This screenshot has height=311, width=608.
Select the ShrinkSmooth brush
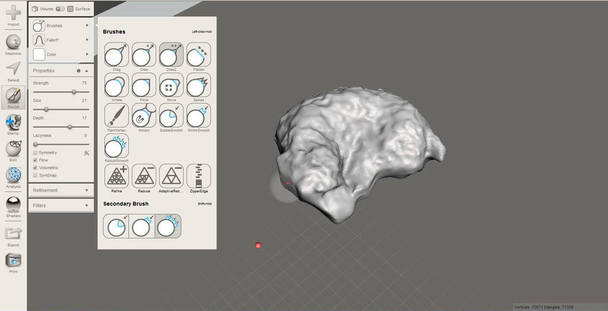(198, 115)
